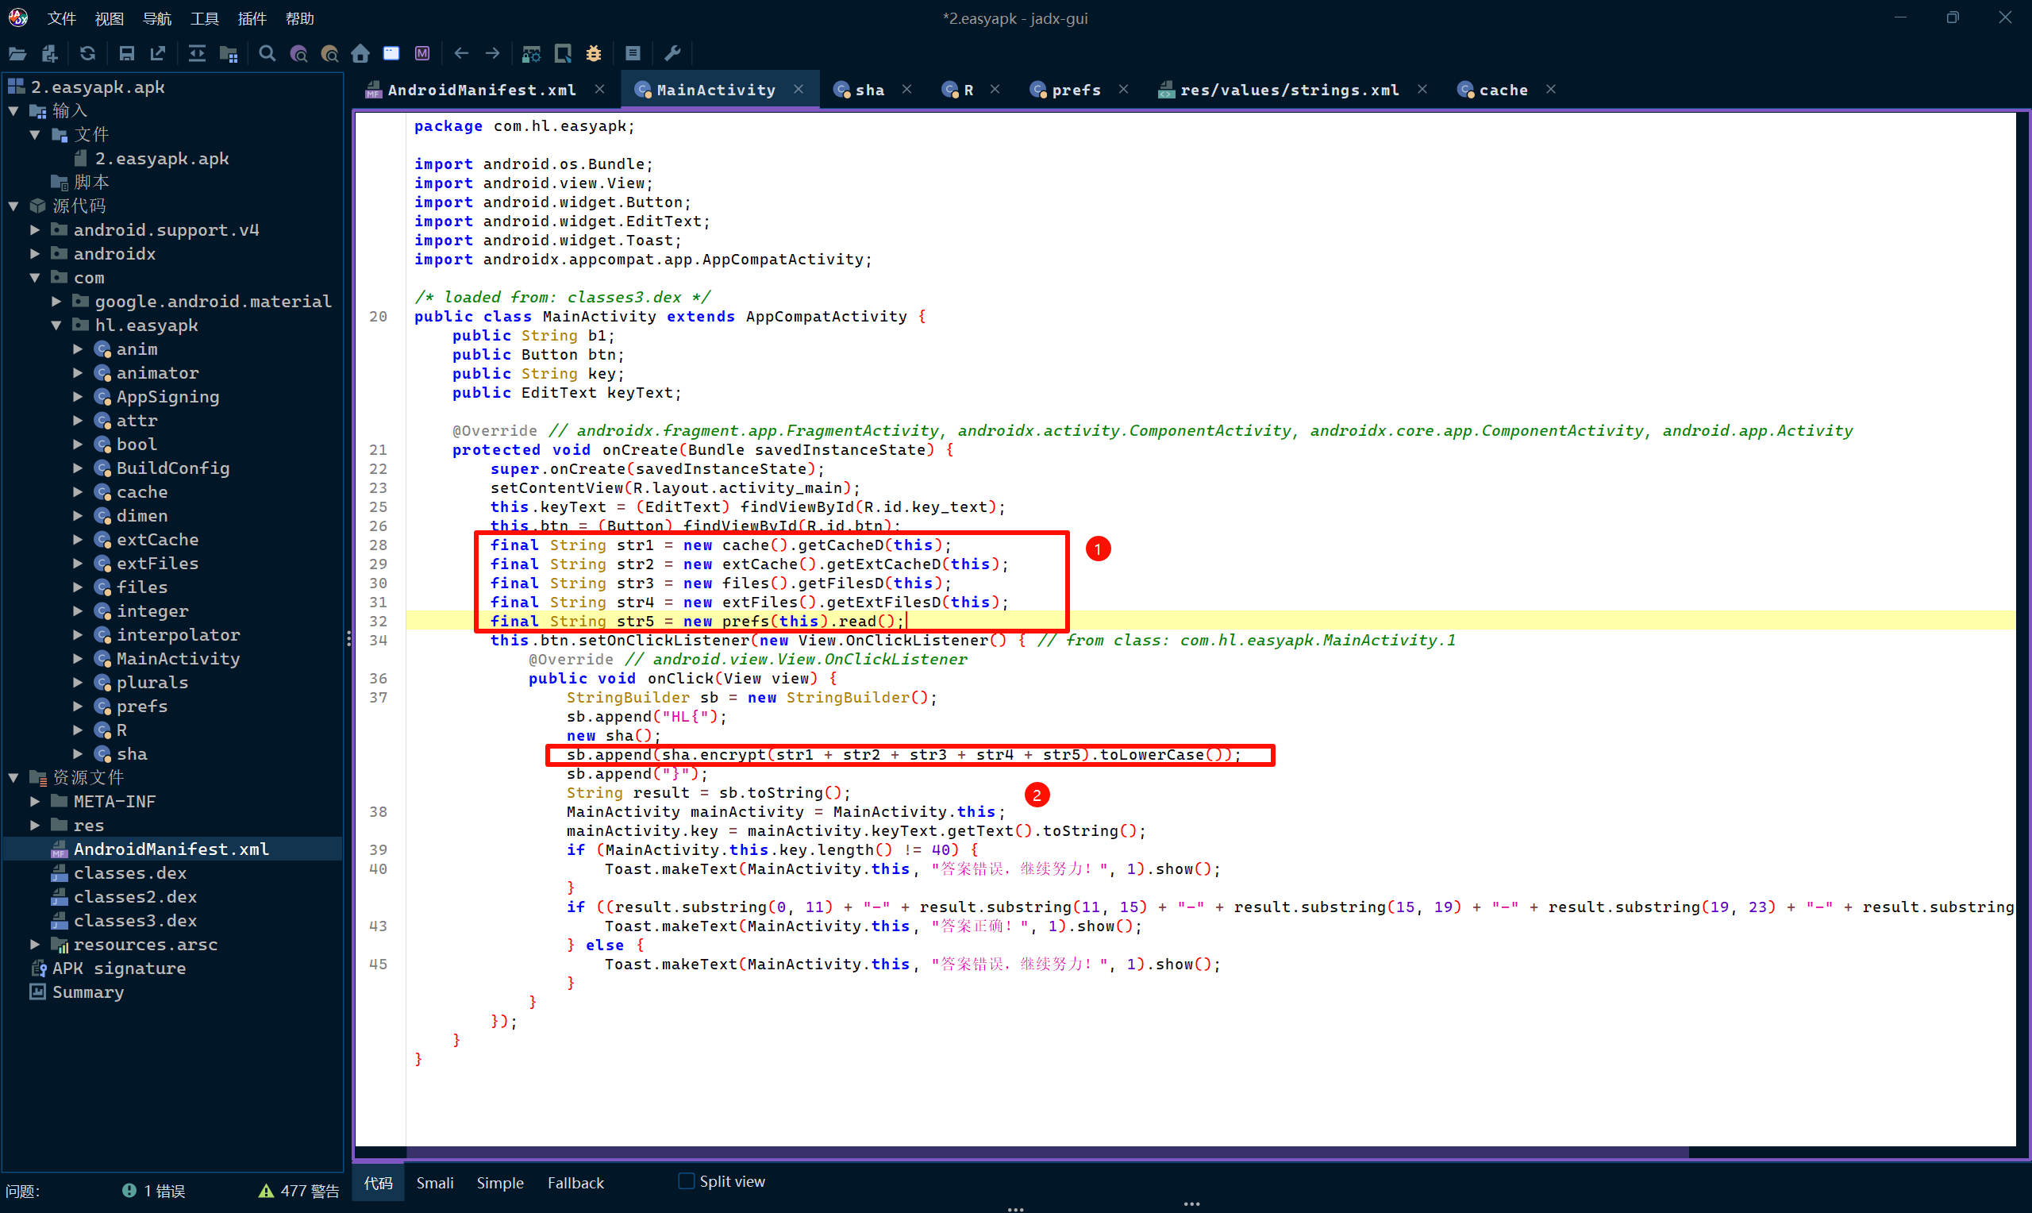
Task: Open the debugger with the bug icon
Action: point(594,54)
